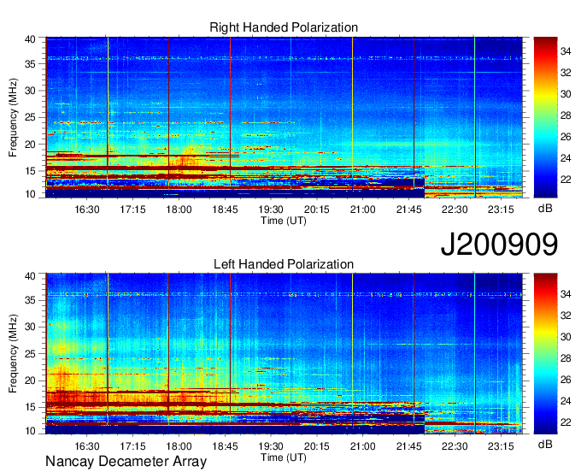Click the bottom plot's dB color bar

pos(545,354)
